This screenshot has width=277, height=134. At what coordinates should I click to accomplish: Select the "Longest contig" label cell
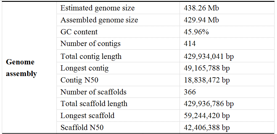coord(85,68)
